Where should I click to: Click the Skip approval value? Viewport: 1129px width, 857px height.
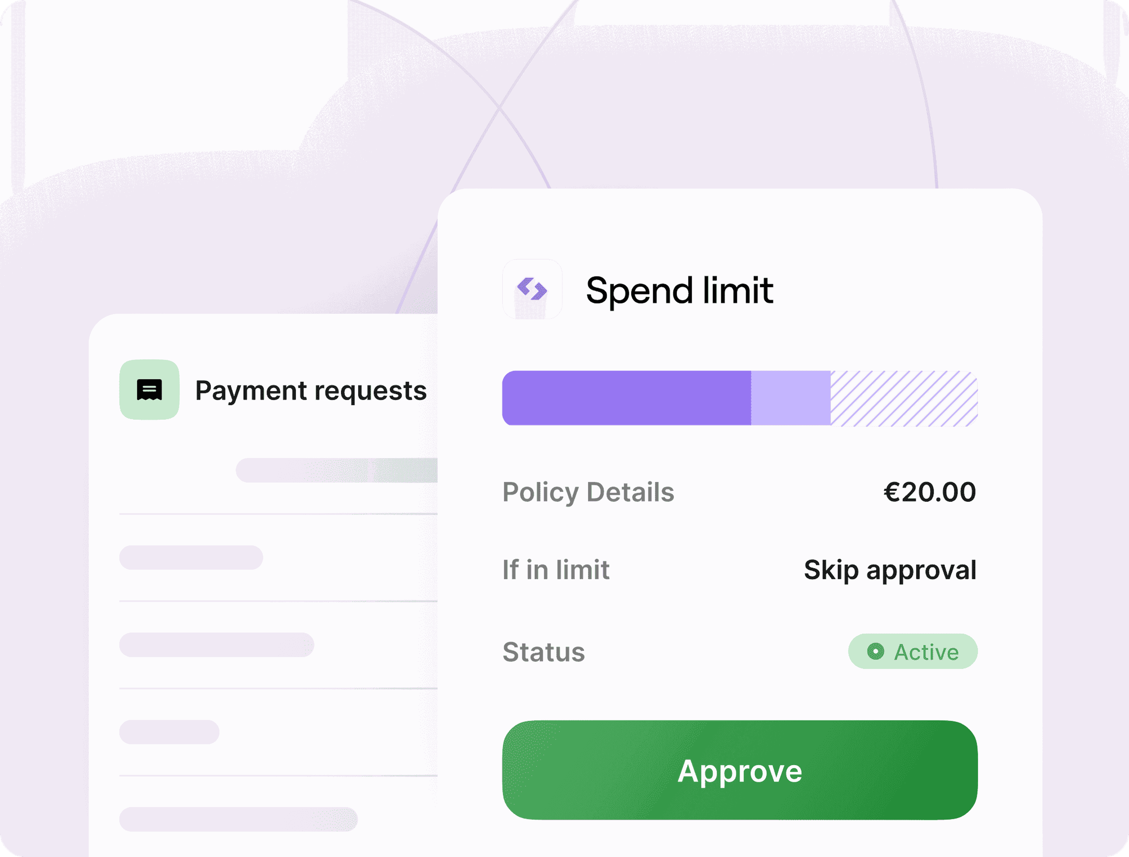click(890, 571)
